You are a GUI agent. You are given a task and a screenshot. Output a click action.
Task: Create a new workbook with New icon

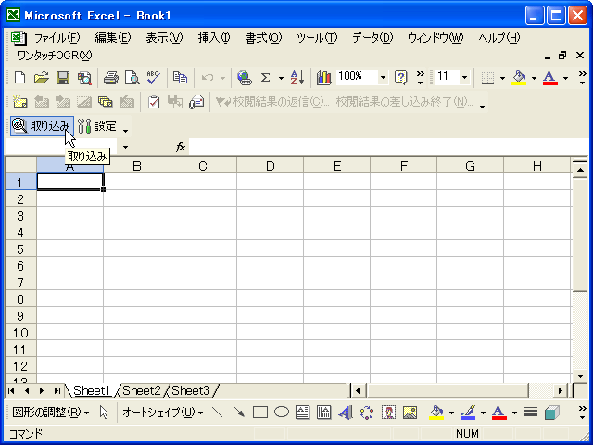tap(19, 78)
